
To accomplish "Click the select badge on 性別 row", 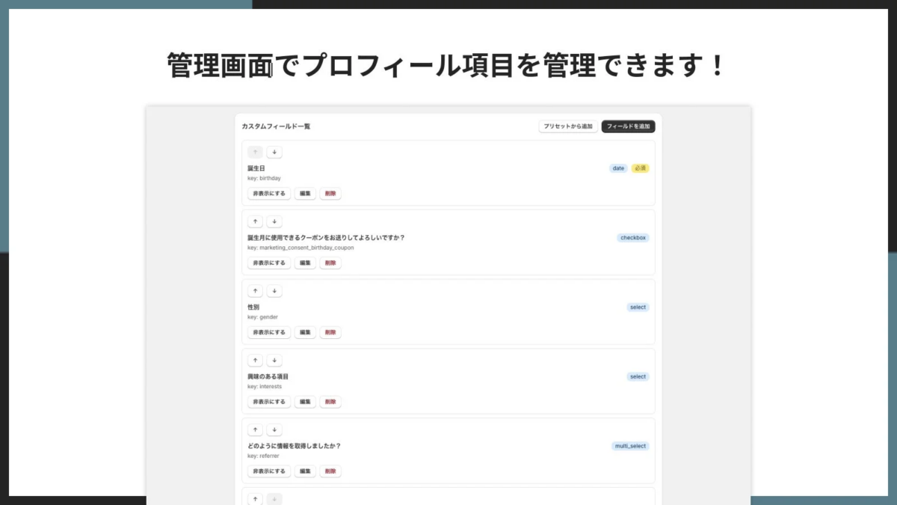I will coord(638,307).
